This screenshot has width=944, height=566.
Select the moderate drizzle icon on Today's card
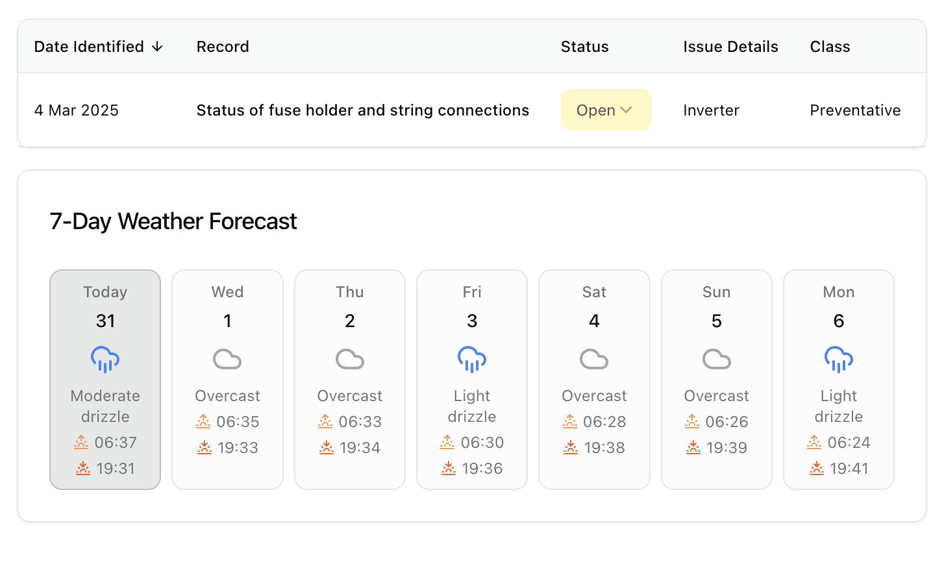105,359
